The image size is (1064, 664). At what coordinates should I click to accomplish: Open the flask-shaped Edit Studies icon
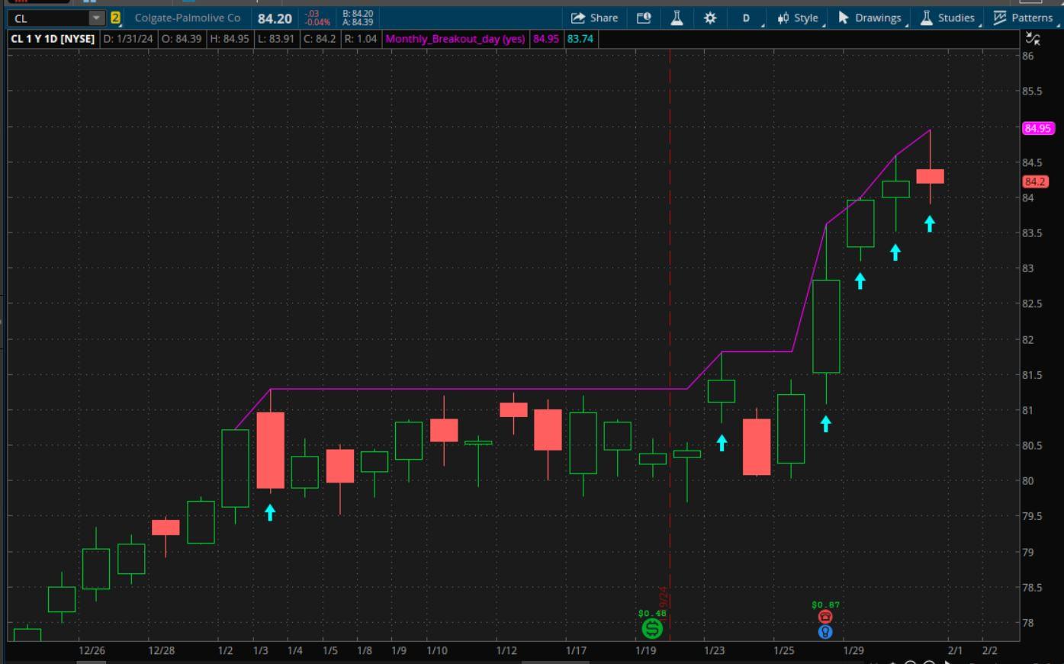tap(677, 18)
